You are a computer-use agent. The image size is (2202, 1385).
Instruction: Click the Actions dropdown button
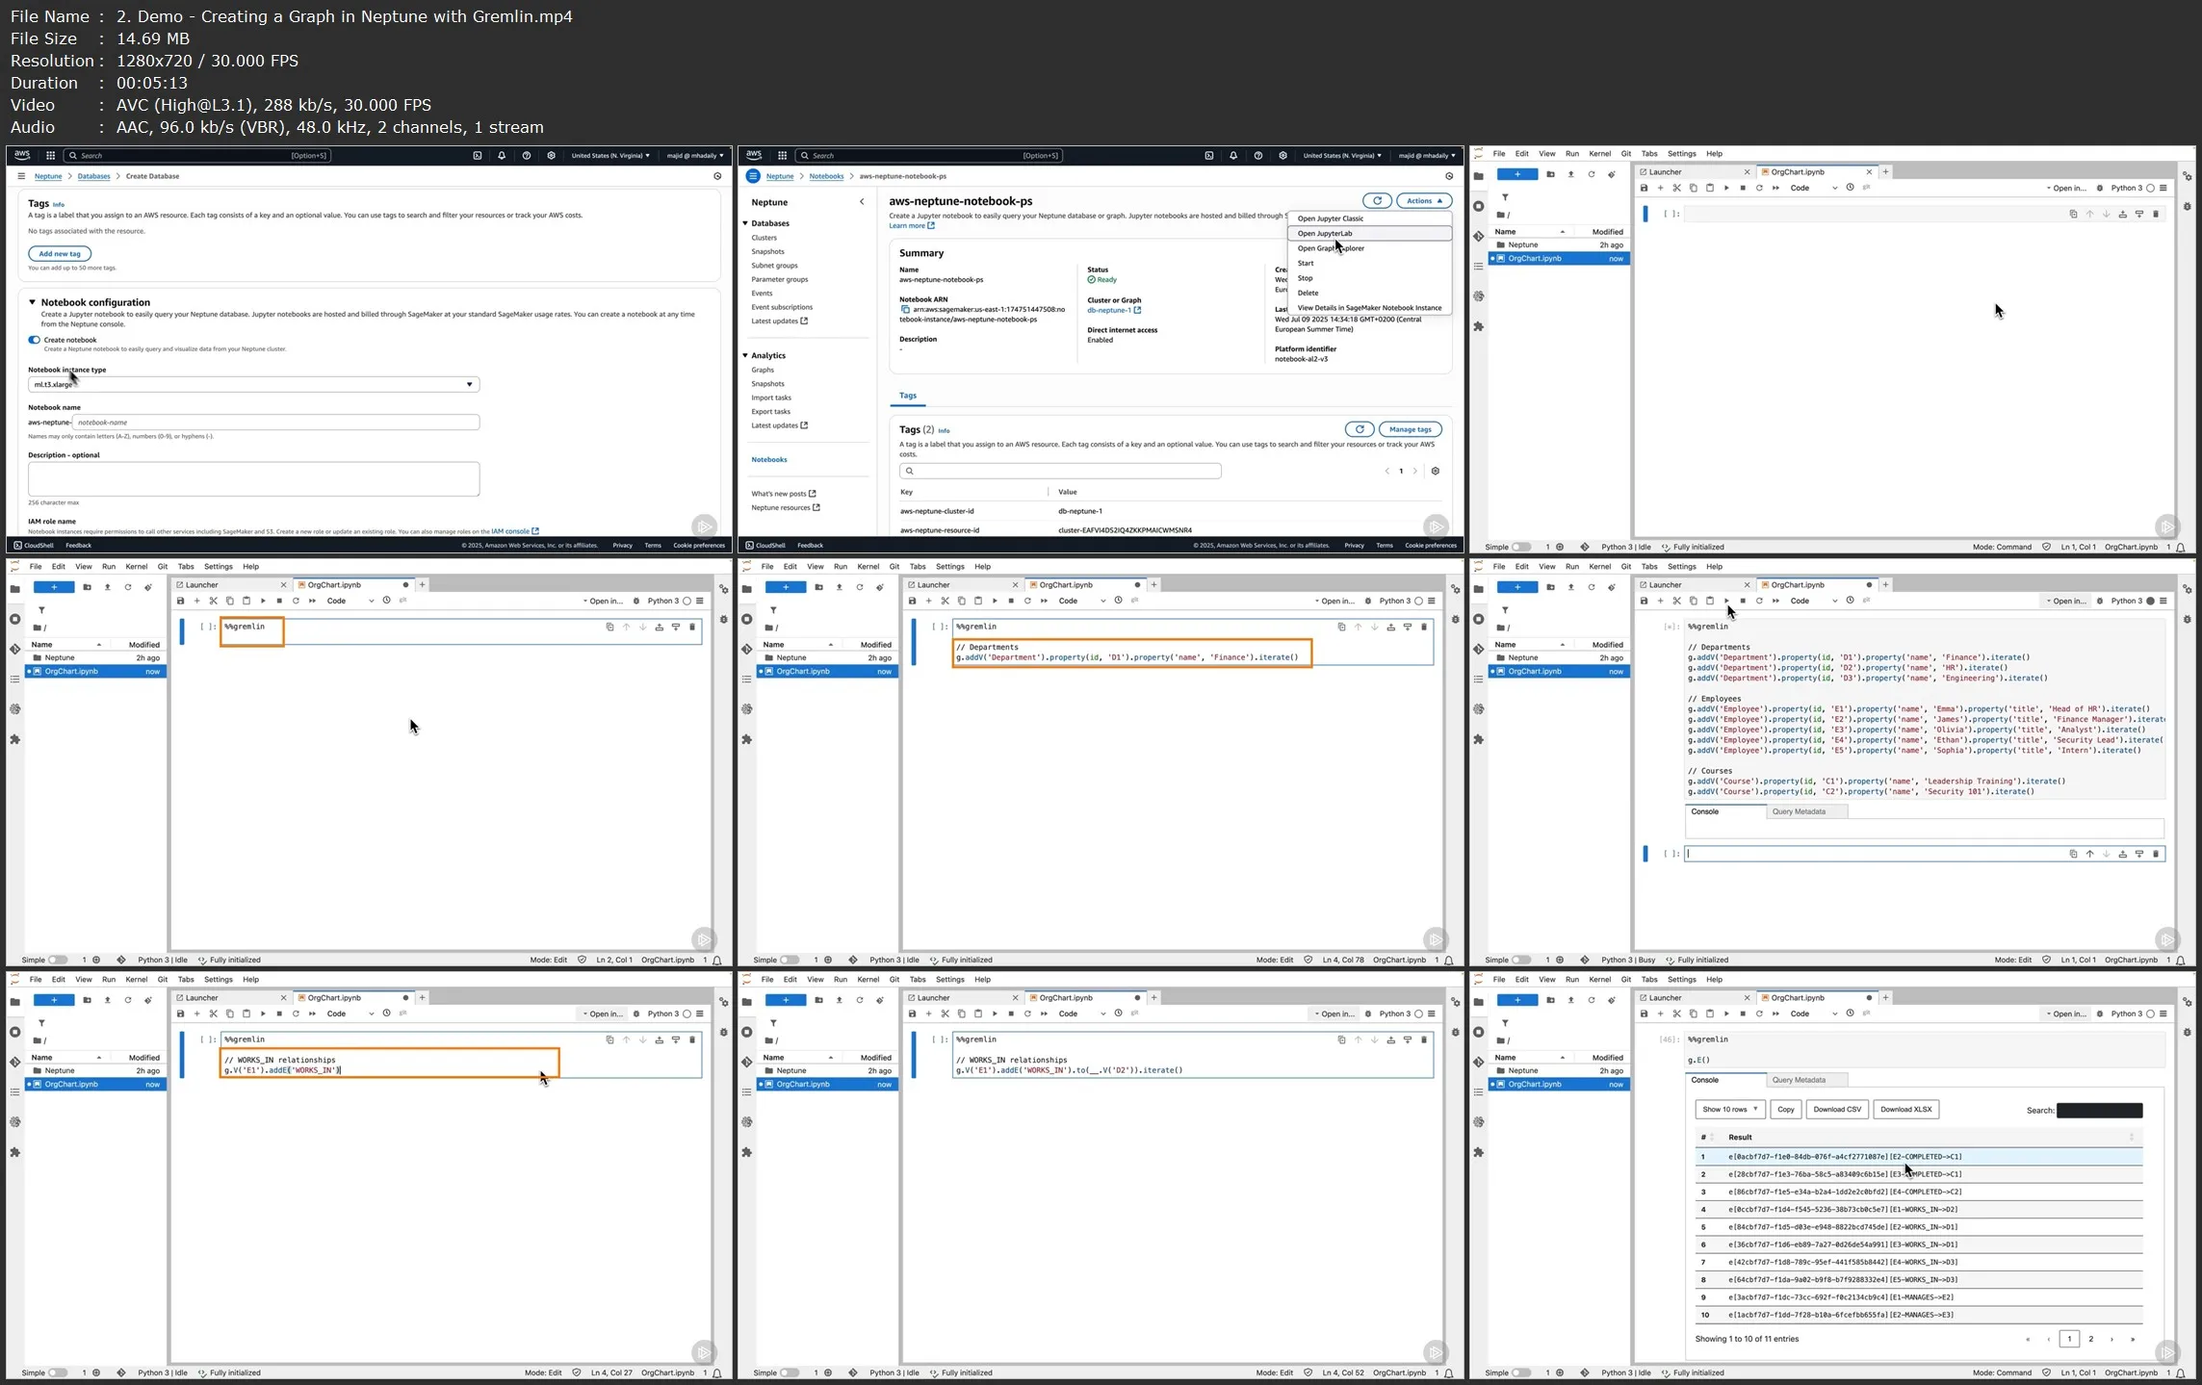[1424, 200]
